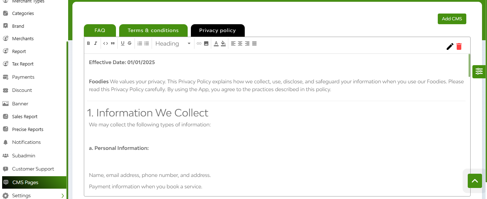
Task: Click the black pencil edit icon
Action: coord(450,46)
